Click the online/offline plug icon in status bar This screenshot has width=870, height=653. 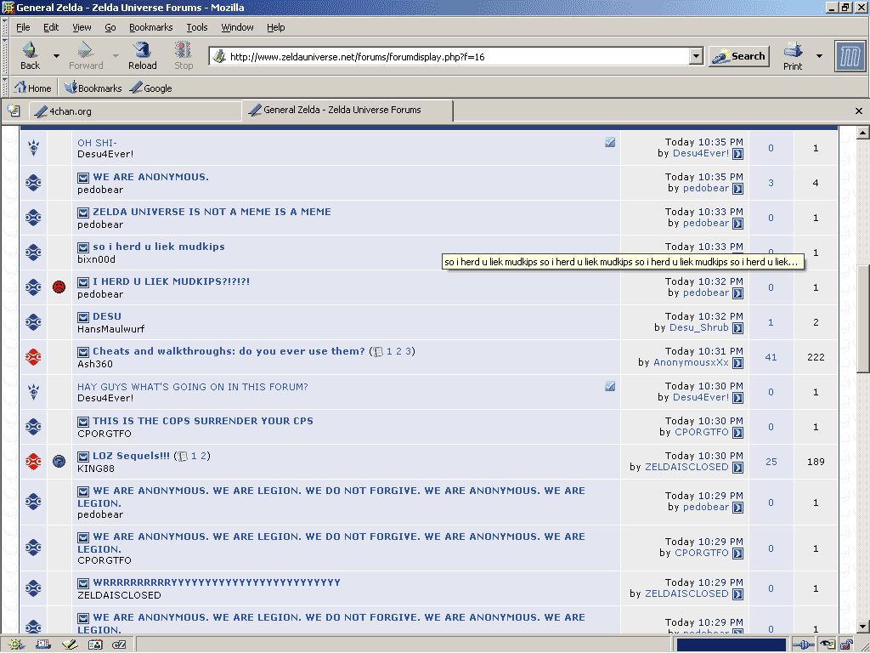coord(803,644)
